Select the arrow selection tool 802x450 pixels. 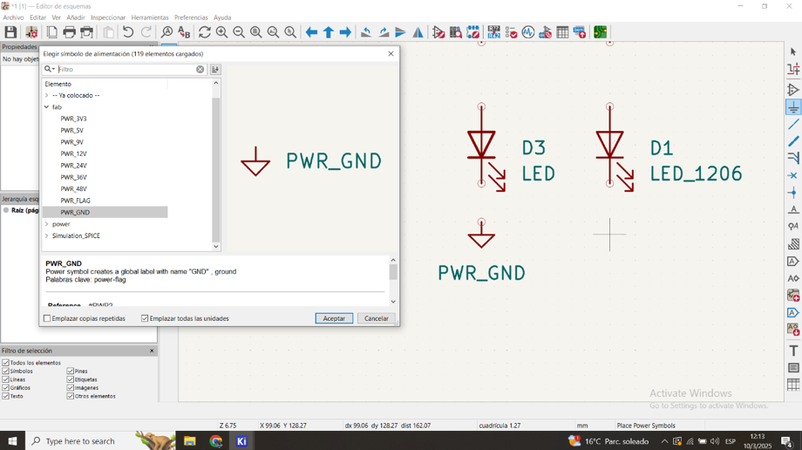pyautogui.click(x=793, y=51)
